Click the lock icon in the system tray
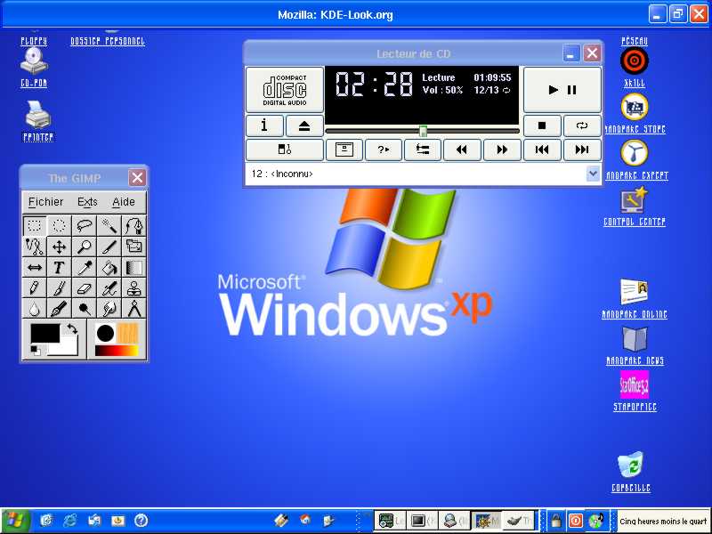Image resolution: width=712 pixels, height=534 pixels. (555, 521)
